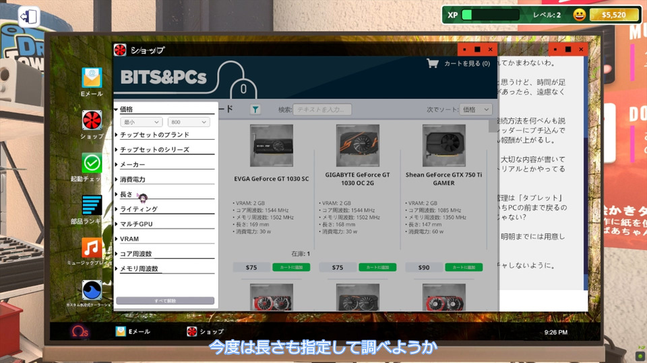Click the shop window title fan icon
This screenshot has height=363, width=647.
pos(120,50)
